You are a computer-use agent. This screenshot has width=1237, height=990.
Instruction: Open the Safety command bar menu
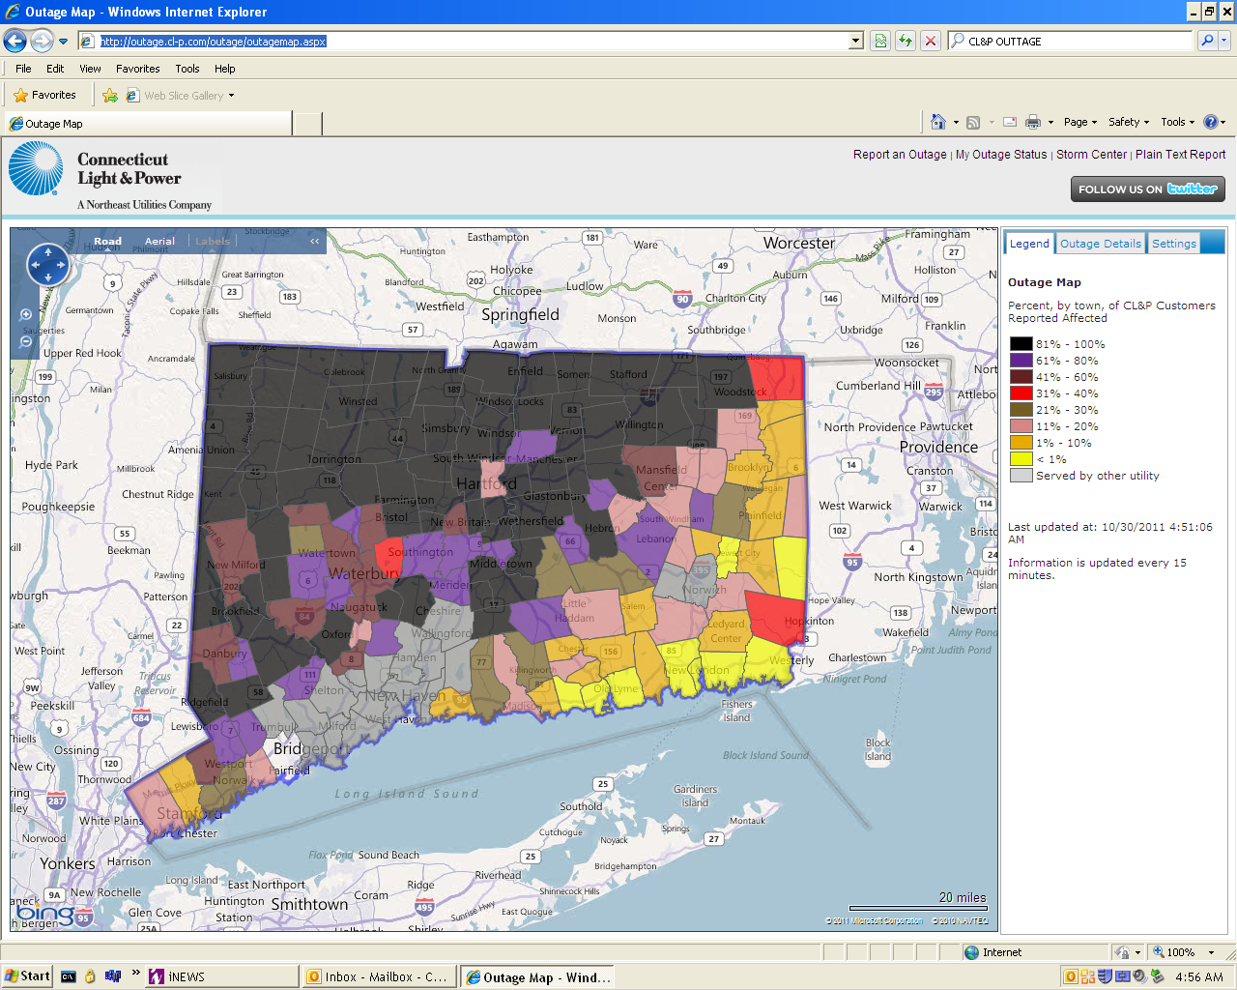pos(1129,122)
